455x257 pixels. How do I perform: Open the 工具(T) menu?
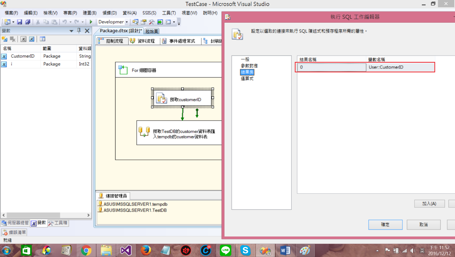pos(169,13)
